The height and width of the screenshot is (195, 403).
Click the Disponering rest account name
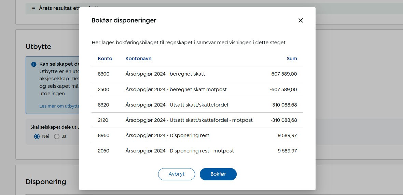[167, 135]
